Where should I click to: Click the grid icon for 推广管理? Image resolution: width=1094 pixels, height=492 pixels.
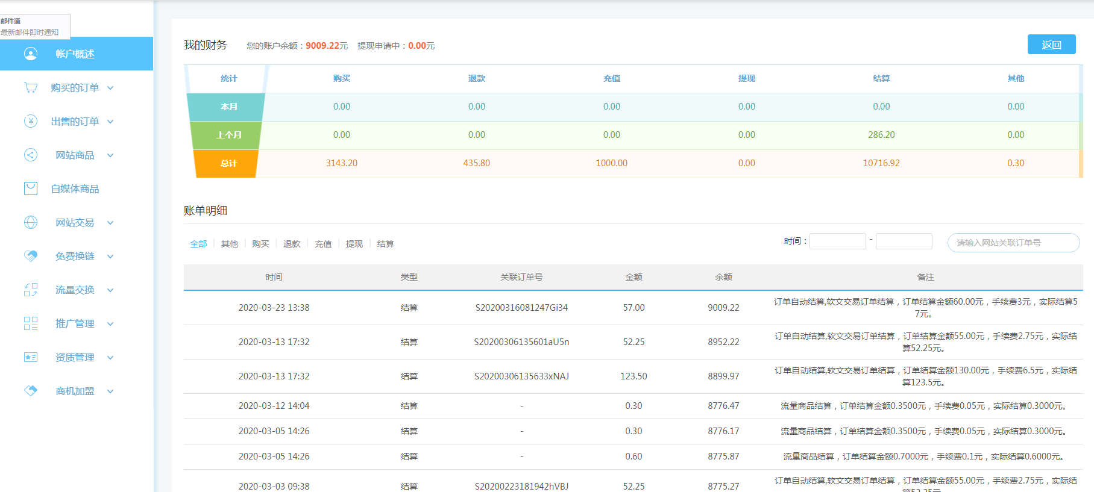31,323
